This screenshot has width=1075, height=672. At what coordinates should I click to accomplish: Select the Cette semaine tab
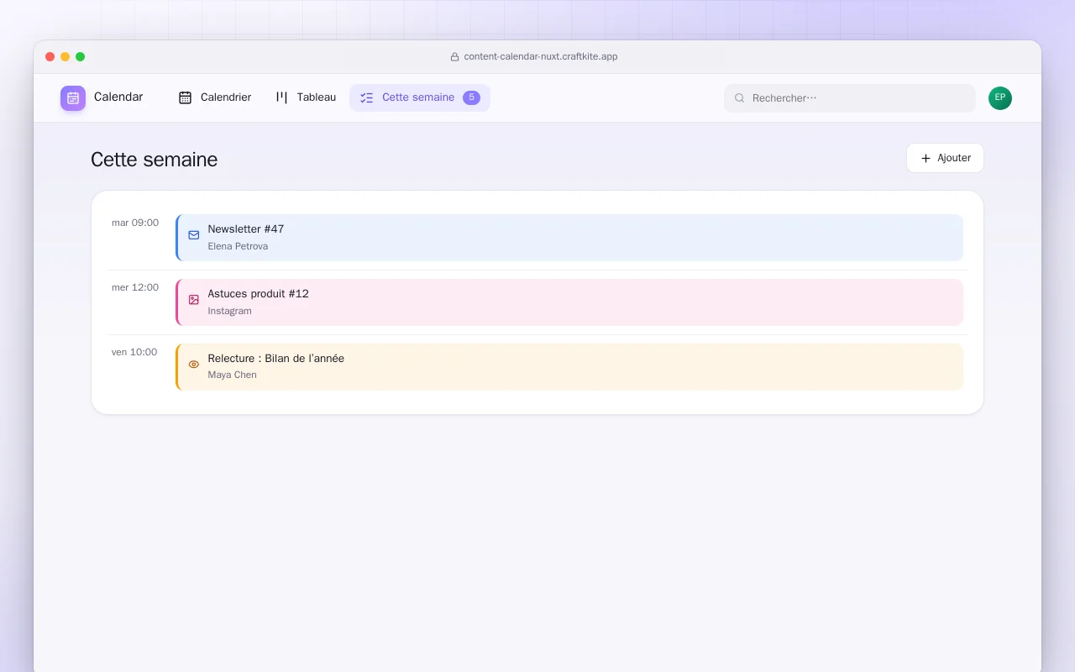pos(420,97)
